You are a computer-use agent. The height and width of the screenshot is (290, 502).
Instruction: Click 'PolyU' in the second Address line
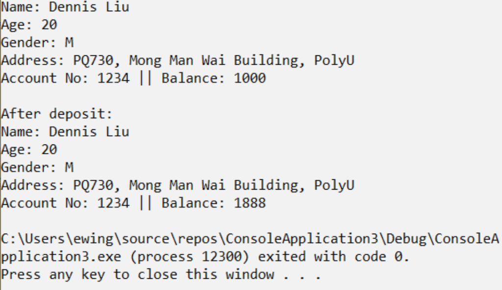(334, 185)
